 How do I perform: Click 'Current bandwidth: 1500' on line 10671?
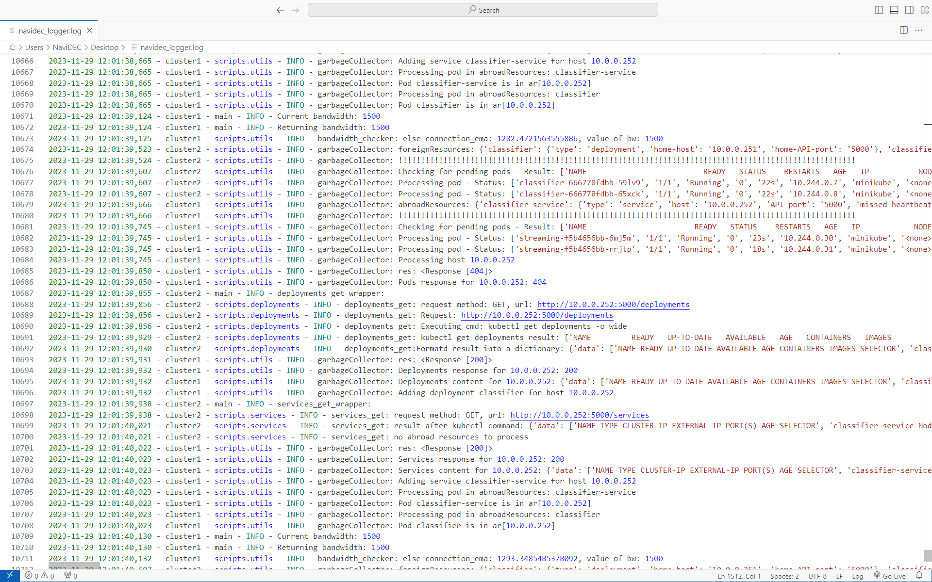tap(329, 116)
